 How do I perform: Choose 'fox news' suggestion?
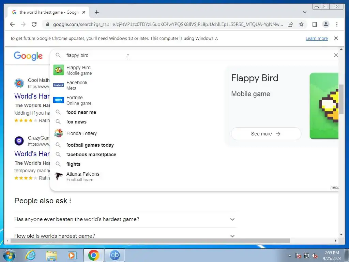(138, 122)
